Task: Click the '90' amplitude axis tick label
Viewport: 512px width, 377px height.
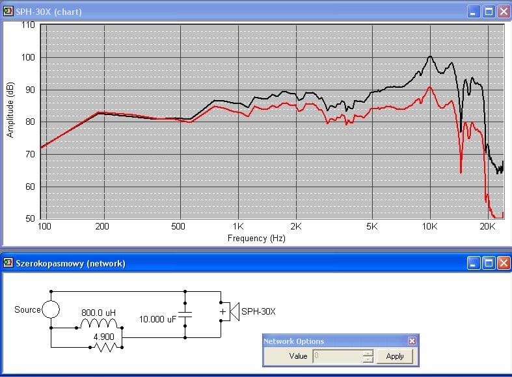Action: [x=30, y=90]
